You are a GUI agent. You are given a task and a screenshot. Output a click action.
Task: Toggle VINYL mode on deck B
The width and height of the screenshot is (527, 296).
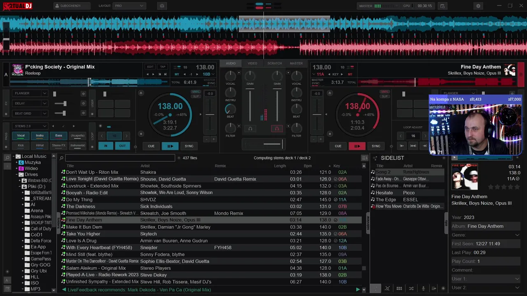tap(385, 92)
